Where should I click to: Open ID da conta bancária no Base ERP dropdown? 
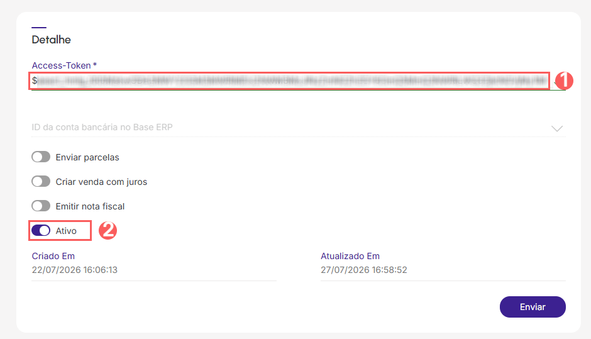(x=299, y=127)
